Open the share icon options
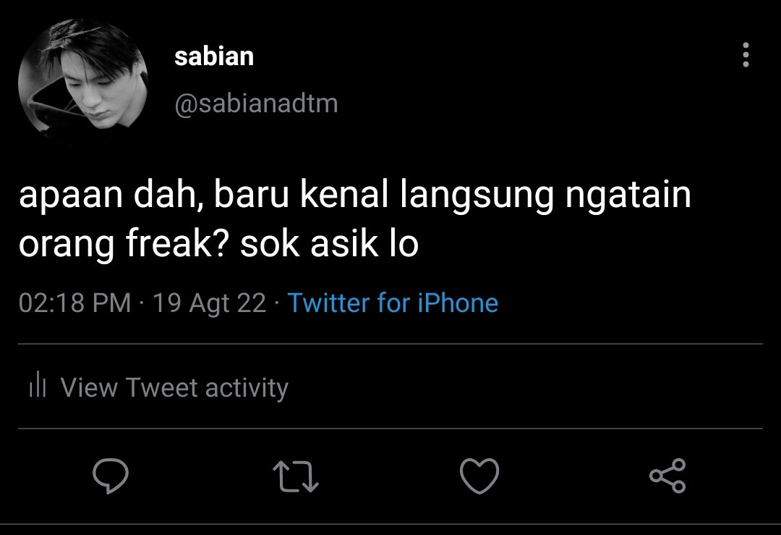The height and width of the screenshot is (535, 781). 668,476
